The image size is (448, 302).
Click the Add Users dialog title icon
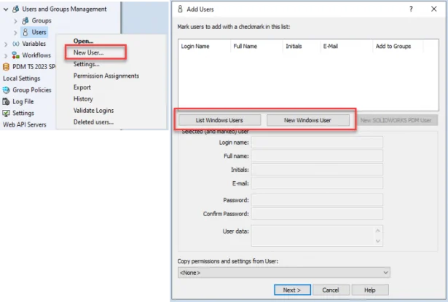click(180, 9)
